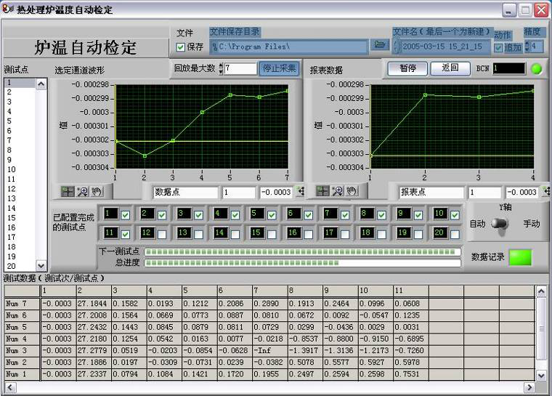Toggle the 保存 file checkbox

coord(180,47)
